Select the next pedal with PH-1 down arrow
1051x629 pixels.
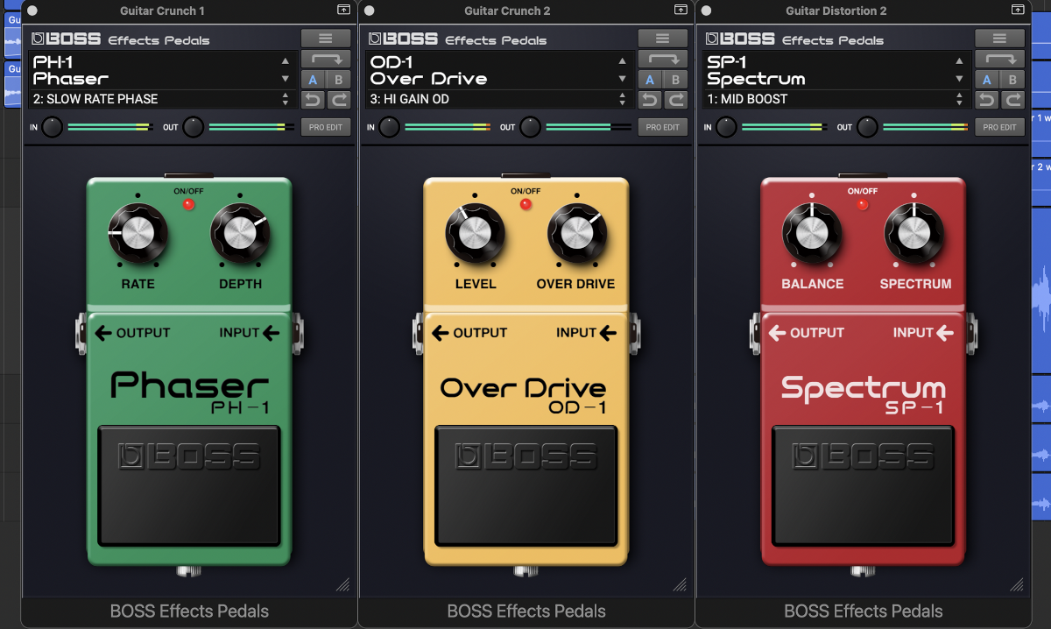(x=286, y=79)
